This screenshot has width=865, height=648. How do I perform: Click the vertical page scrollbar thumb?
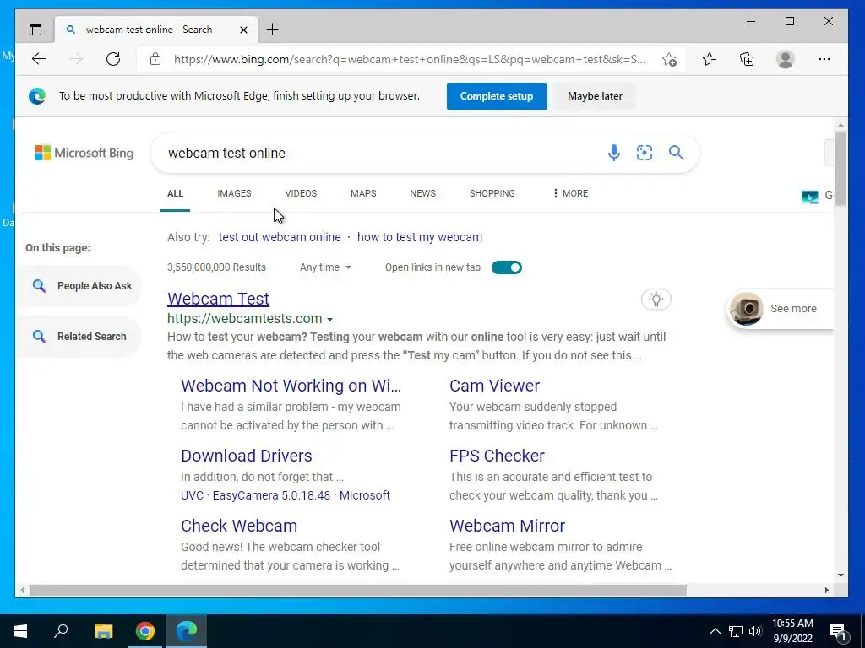pyautogui.click(x=841, y=169)
